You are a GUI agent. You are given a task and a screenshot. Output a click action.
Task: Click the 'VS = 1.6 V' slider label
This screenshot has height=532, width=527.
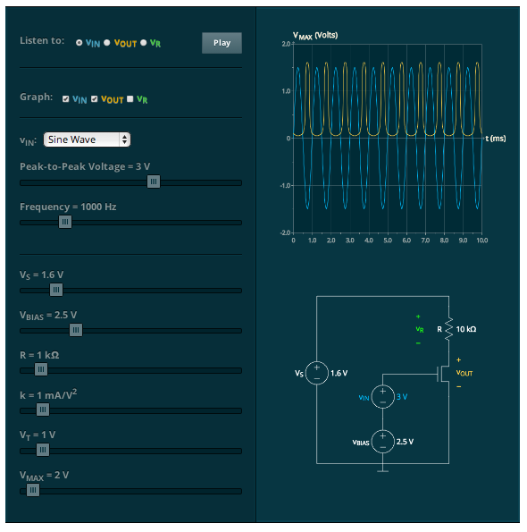pos(41,274)
